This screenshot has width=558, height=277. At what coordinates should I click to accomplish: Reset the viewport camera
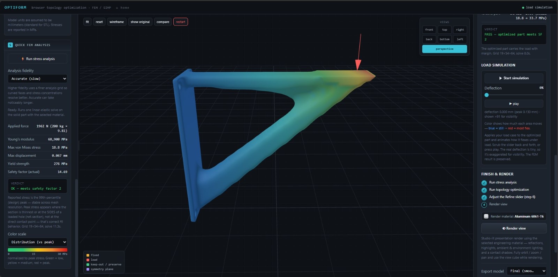pyautogui.click(x=99, y=22)
